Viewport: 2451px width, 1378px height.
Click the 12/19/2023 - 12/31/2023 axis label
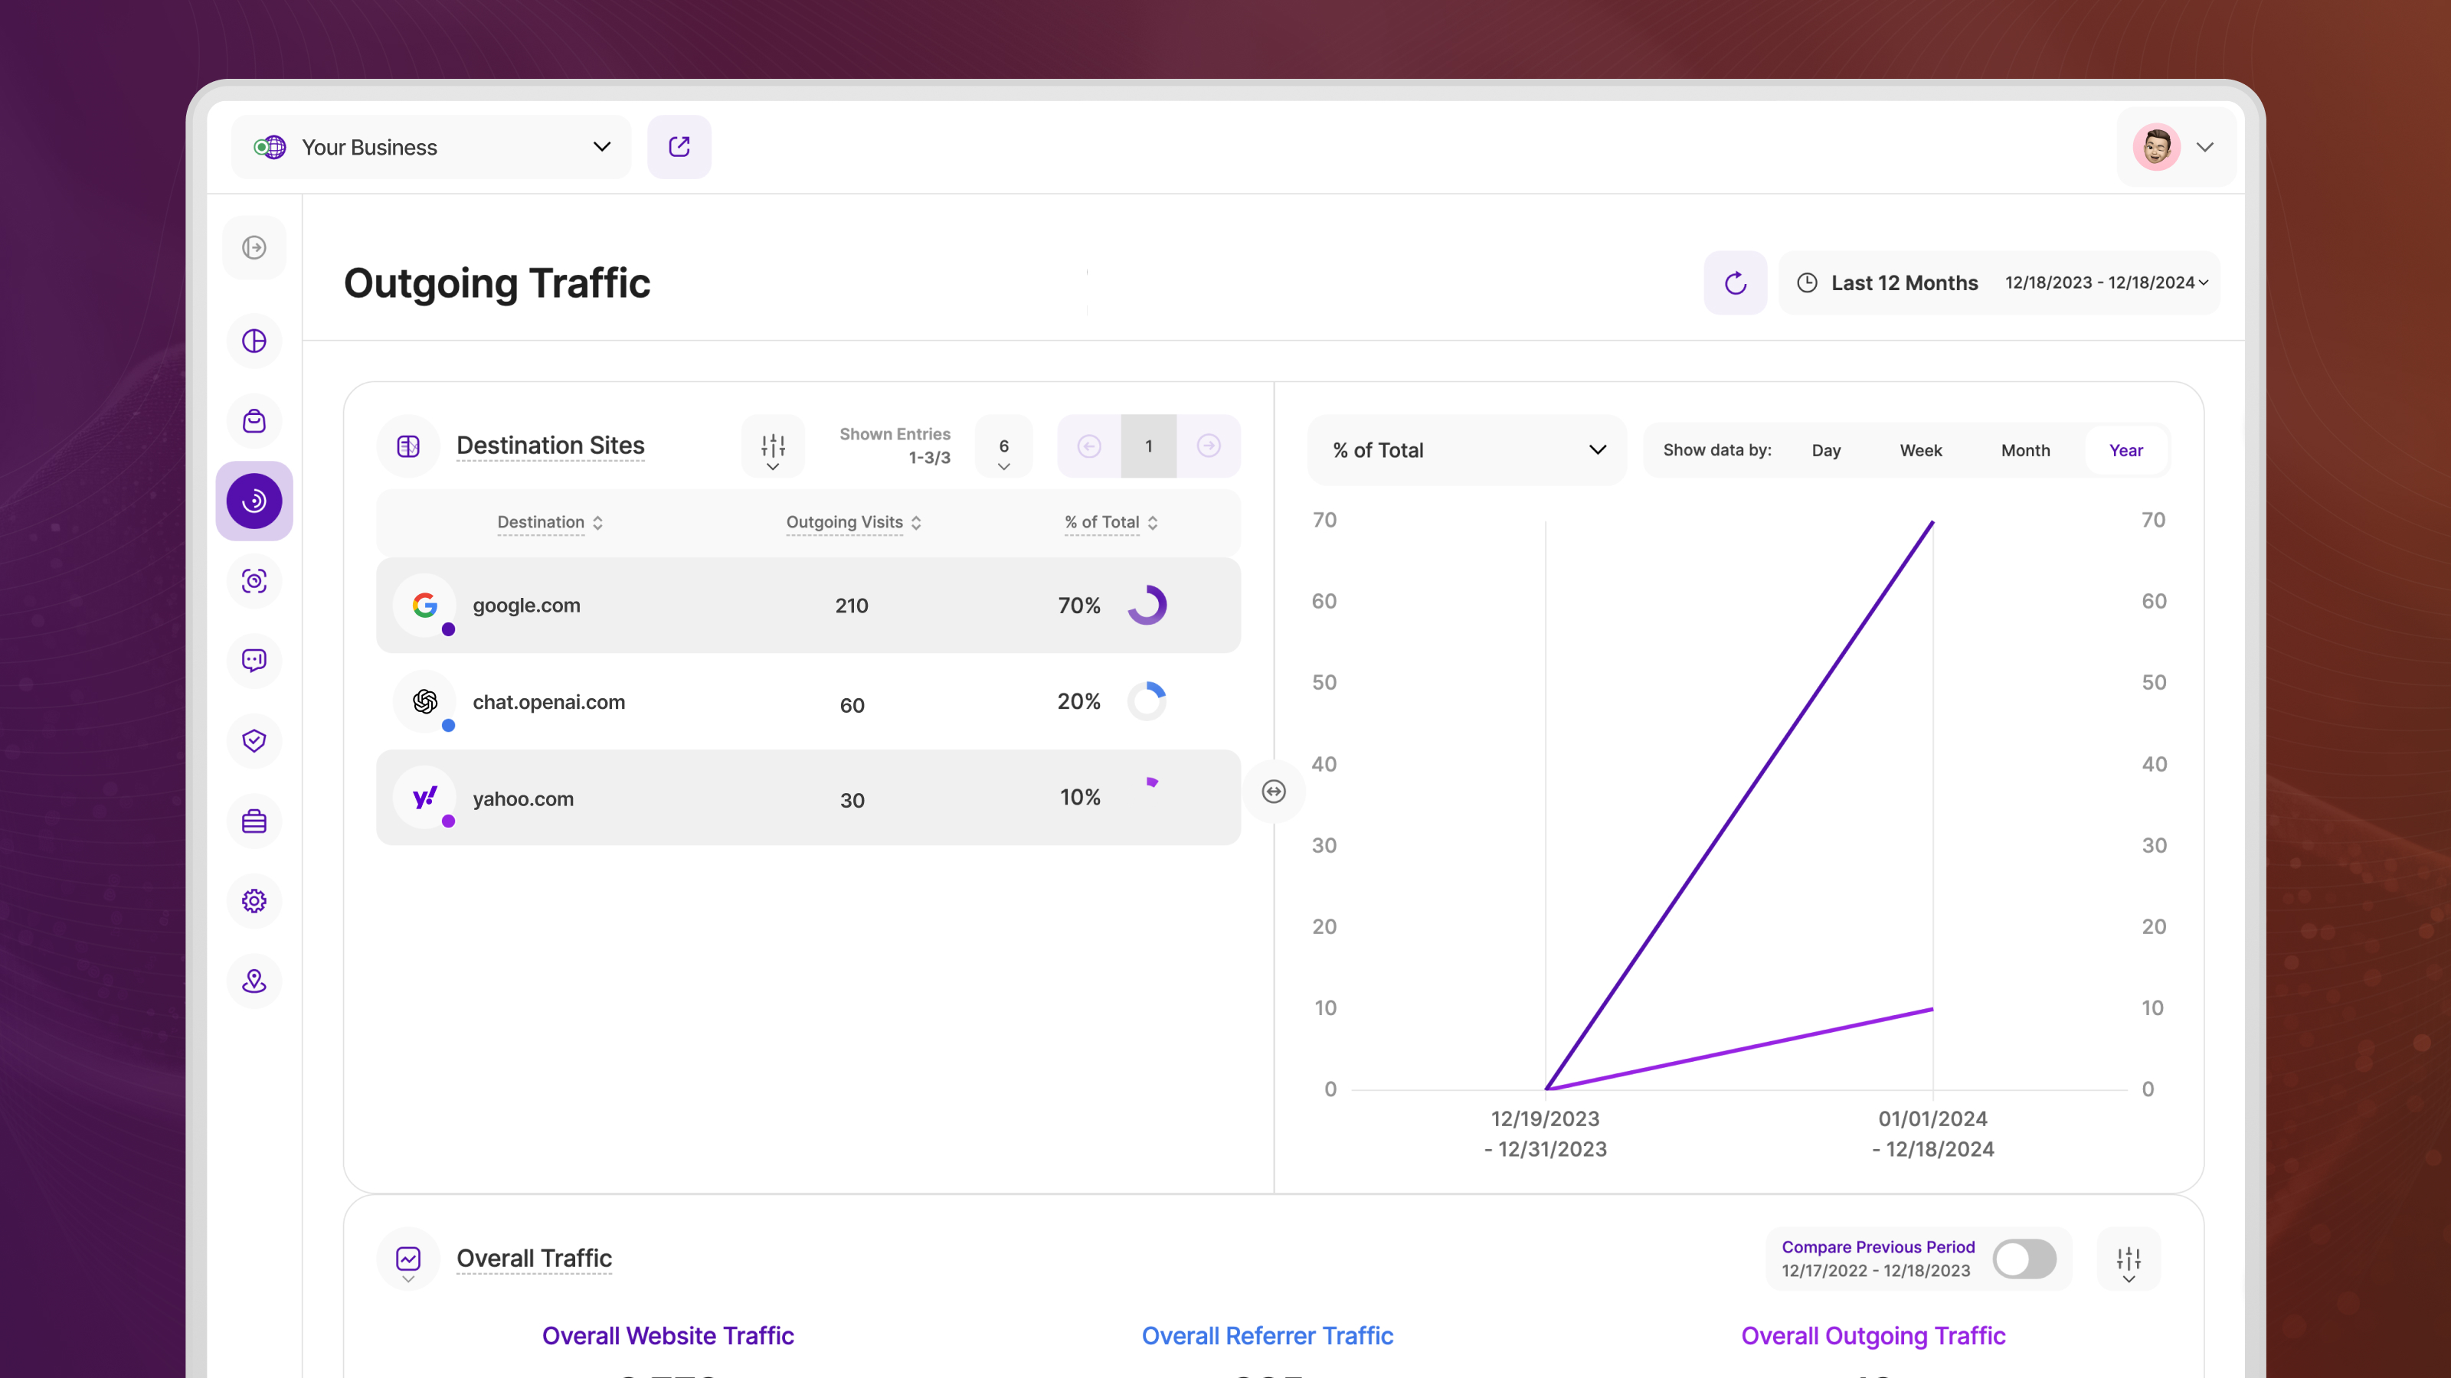[1545, 1134]
